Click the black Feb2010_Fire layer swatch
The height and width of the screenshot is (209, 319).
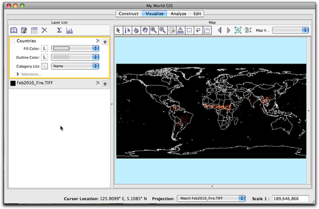tap(13, 83)
